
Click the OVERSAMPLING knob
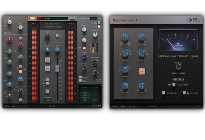click(x=178, y=66)
